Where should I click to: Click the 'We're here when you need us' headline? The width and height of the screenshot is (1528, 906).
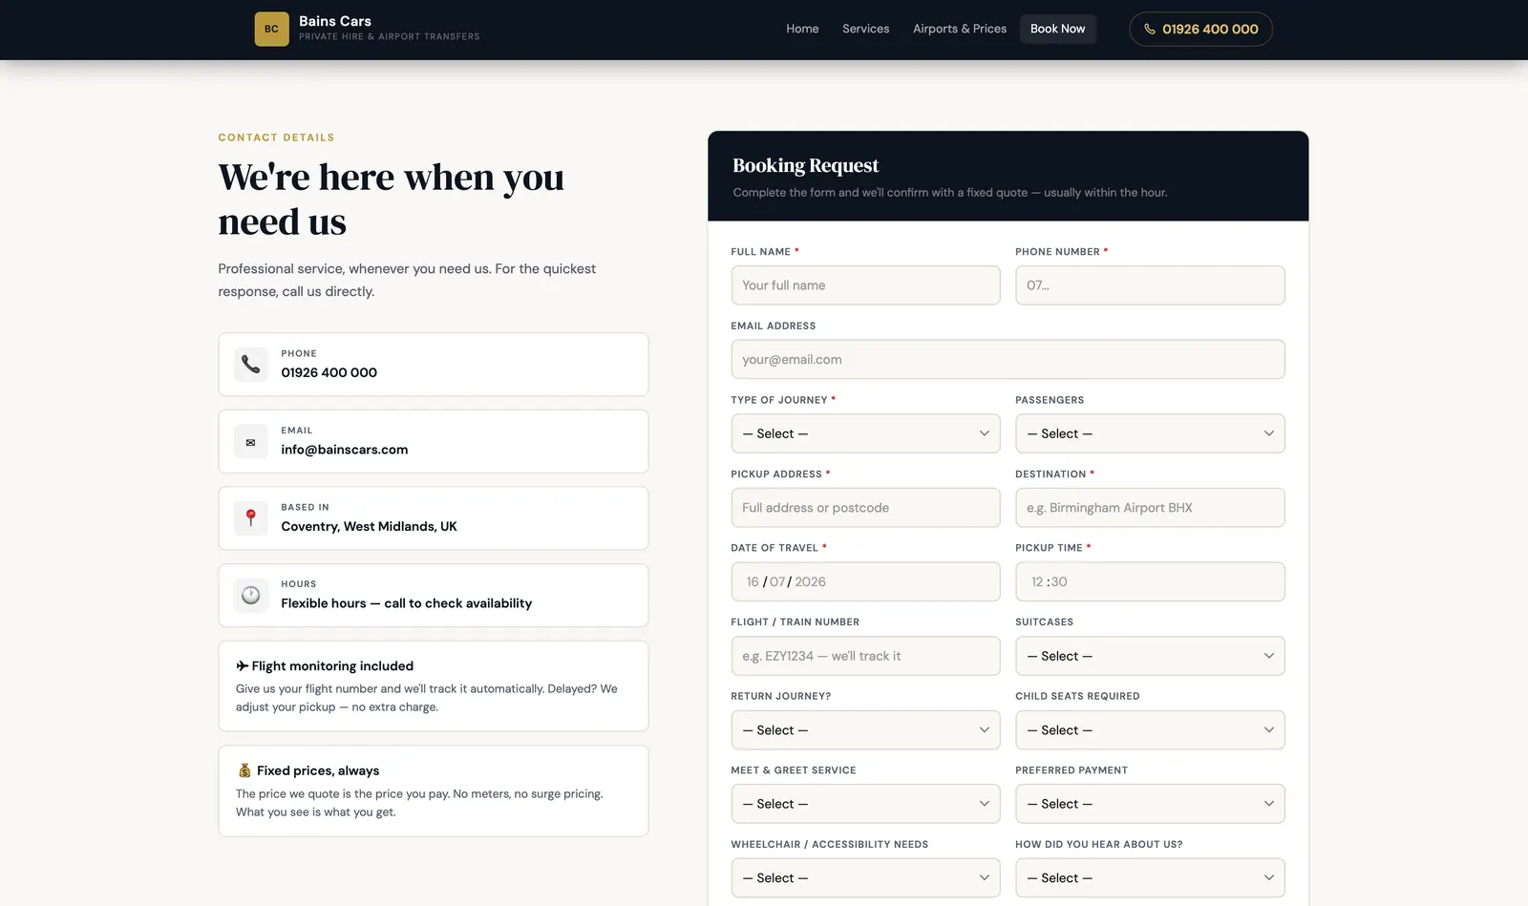click(x=391, y=199)
